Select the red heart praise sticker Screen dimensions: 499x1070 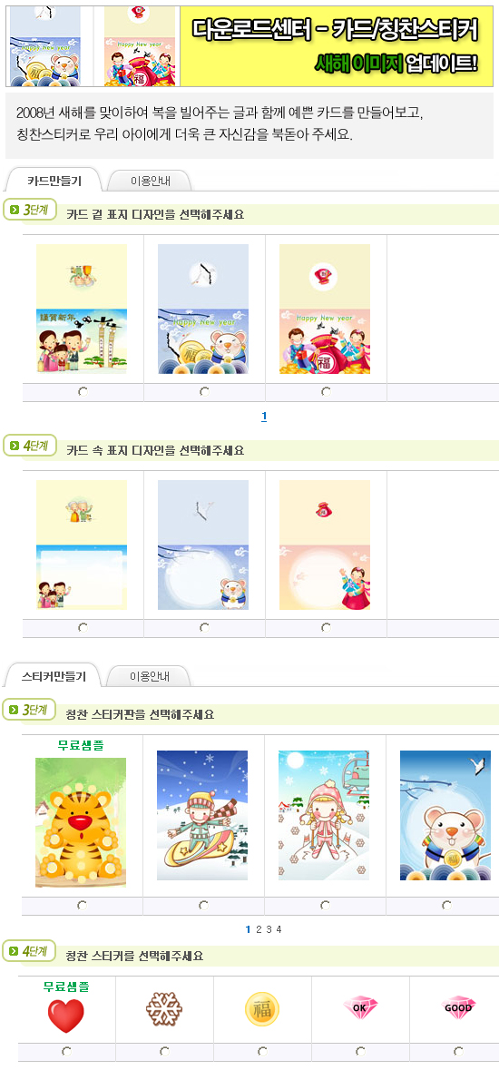click(66, 1016)
